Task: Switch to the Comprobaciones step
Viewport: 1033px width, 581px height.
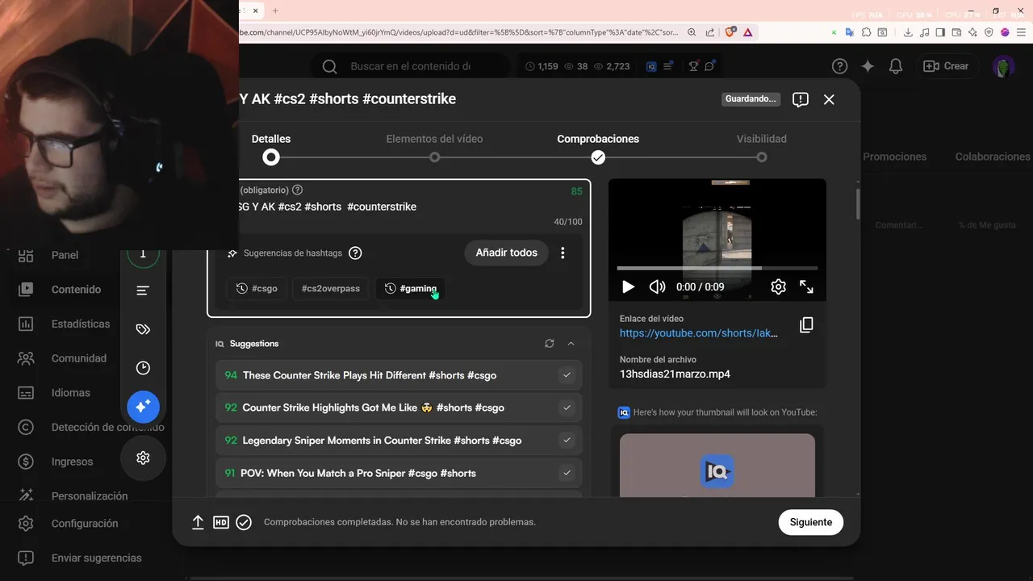Action: [x=598, y=148]
